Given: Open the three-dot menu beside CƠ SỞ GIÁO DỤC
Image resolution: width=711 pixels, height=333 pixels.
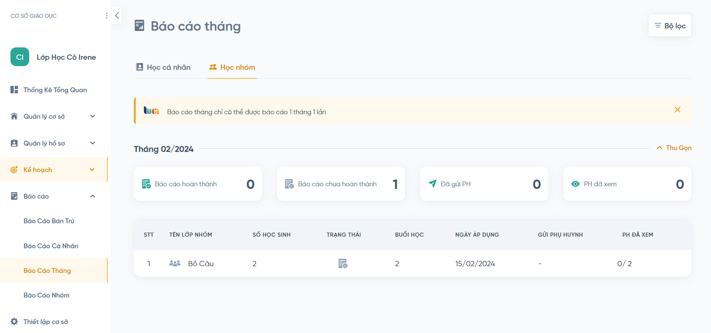Looking at the screenshot, I should click(x=107, y=16).
